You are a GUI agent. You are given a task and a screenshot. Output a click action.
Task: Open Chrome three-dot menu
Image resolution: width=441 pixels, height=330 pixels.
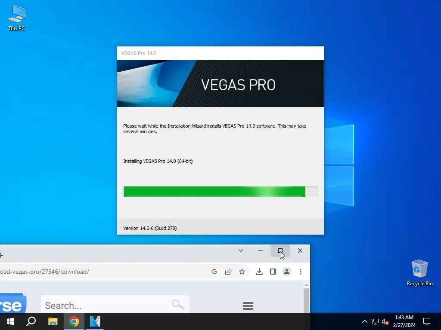point(301,272)
